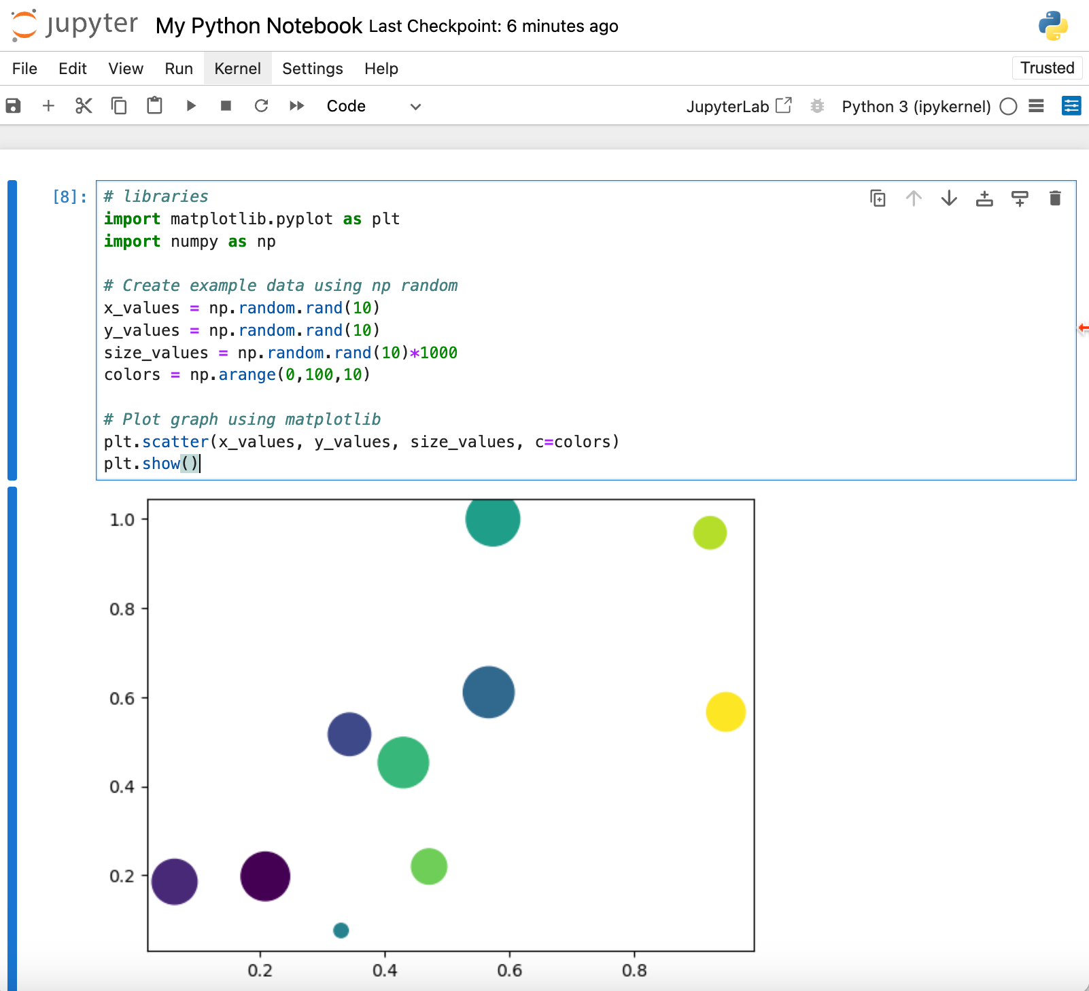Image resolution: width=1089 pixels, height=991 pixels.
Task: Open the Edit menu
Action: click(73, 69)
